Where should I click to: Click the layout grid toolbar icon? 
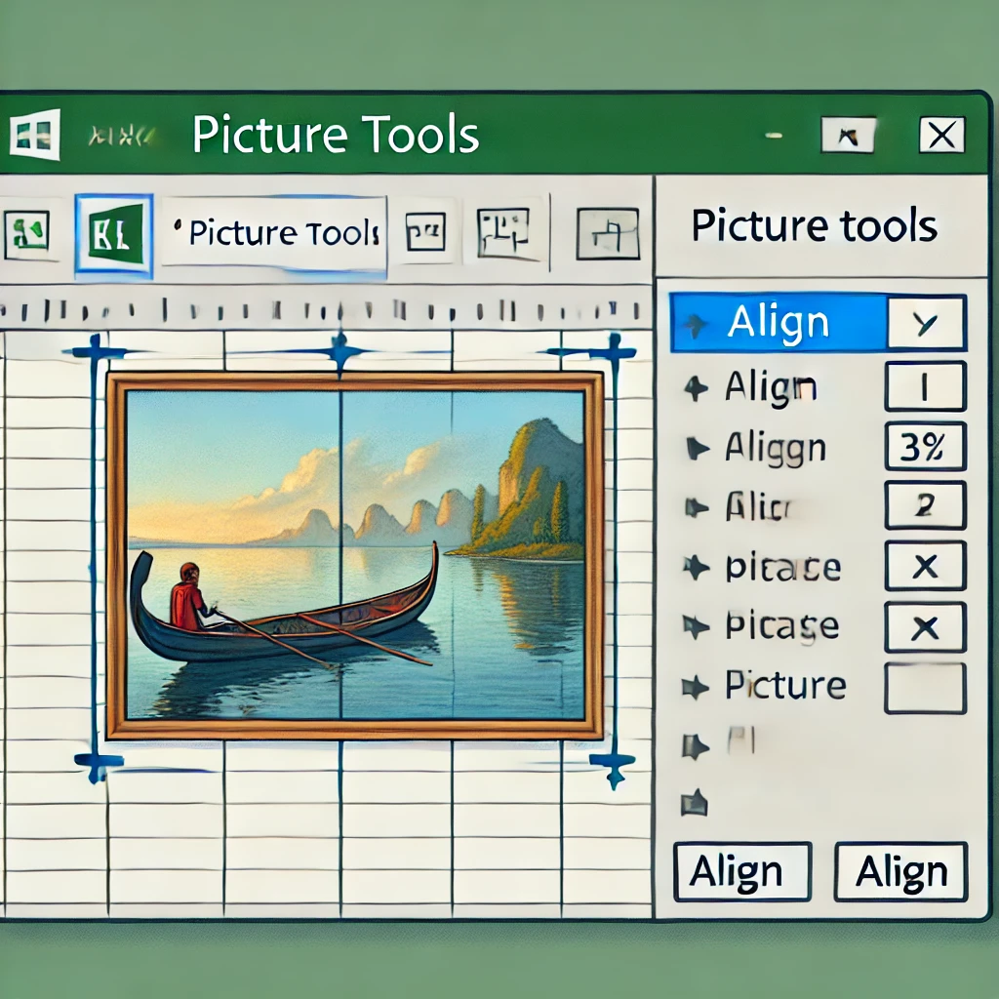pyautogui.click(x=503, y=233)
